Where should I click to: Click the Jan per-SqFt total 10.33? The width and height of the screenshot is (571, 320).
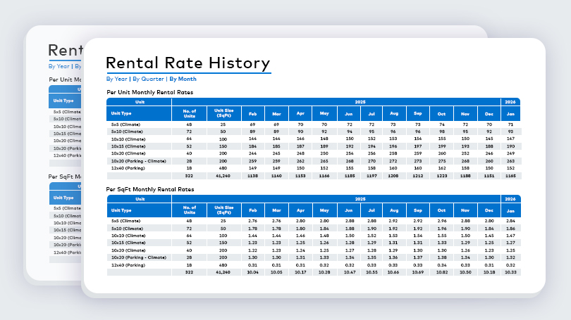(x=510, y=272)
